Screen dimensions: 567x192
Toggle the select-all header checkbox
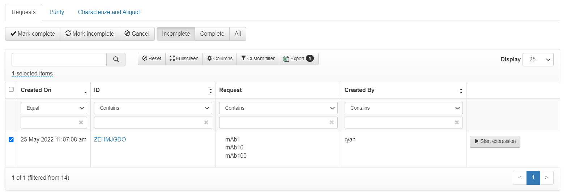click(x=11, y=90)
